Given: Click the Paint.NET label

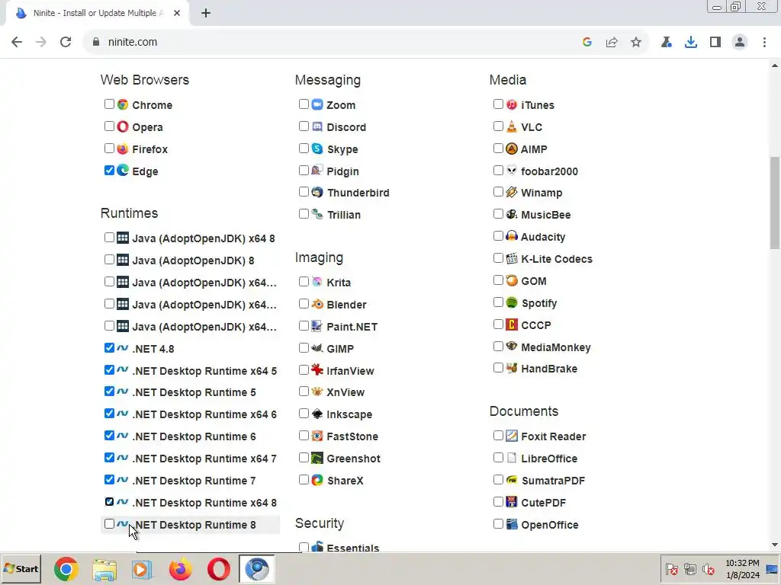Looking at the screenshot, I should [x=352, y=327].
